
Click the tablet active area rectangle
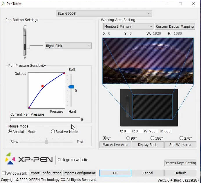point(153,107)
